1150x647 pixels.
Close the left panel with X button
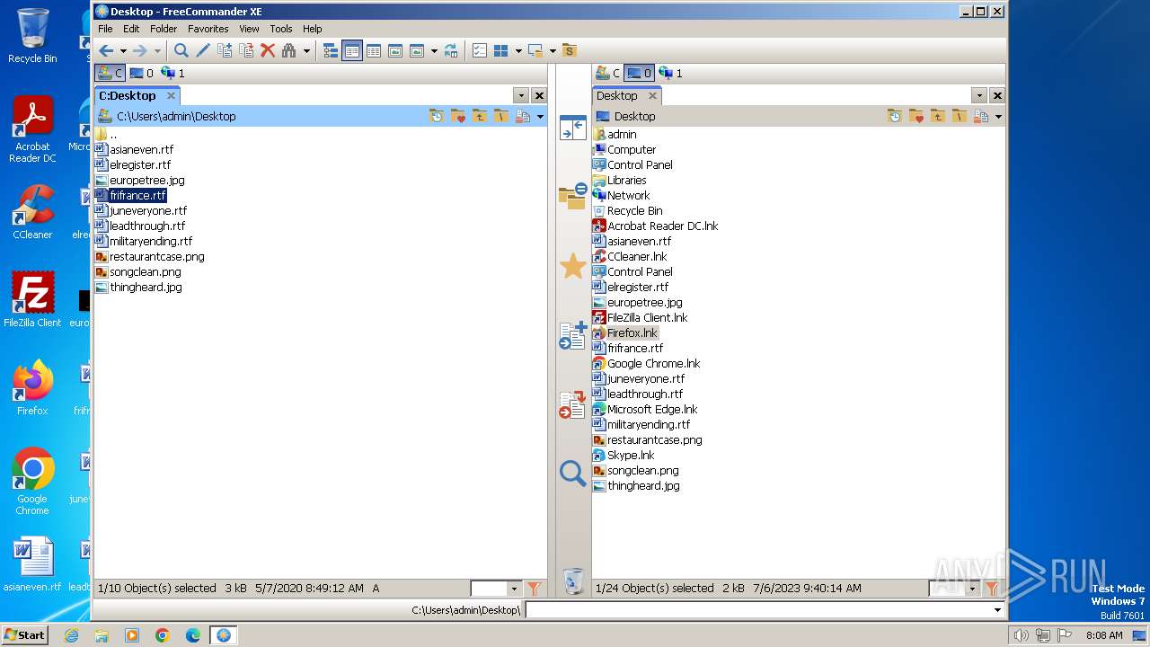tap(539, 95)
